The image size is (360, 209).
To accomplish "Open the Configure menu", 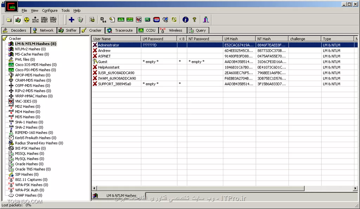I will click(x=50, y=11).
